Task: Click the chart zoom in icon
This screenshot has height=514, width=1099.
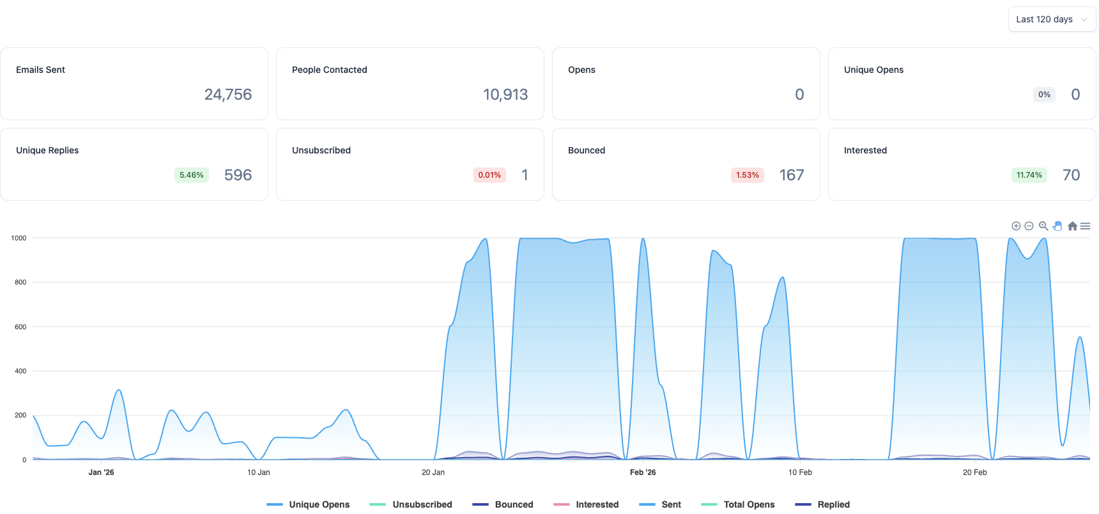Action: [x=1016, y=226]
